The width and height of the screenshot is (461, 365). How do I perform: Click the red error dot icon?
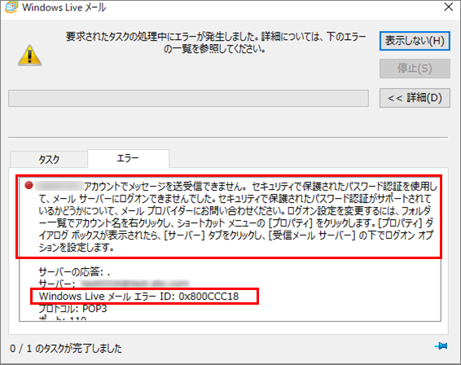coord(29,185)
